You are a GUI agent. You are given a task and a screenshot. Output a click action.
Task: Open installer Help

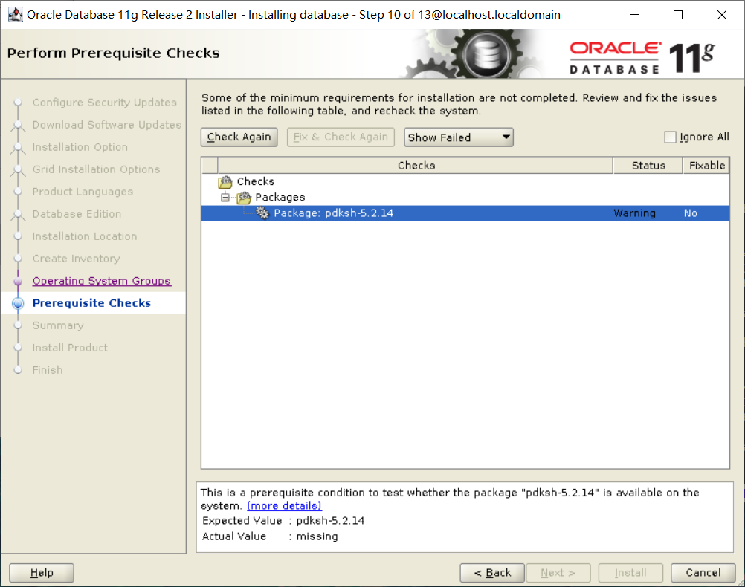42,573
